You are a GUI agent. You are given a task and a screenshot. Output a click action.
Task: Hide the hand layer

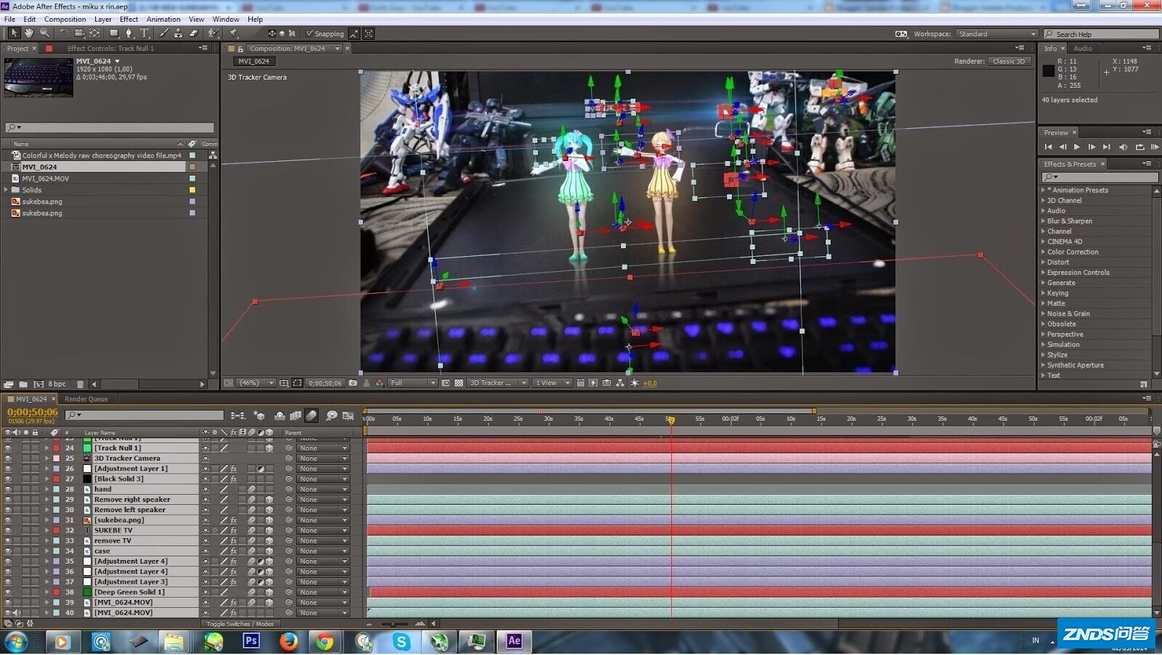pyautogui.click(x=8, y=490)
